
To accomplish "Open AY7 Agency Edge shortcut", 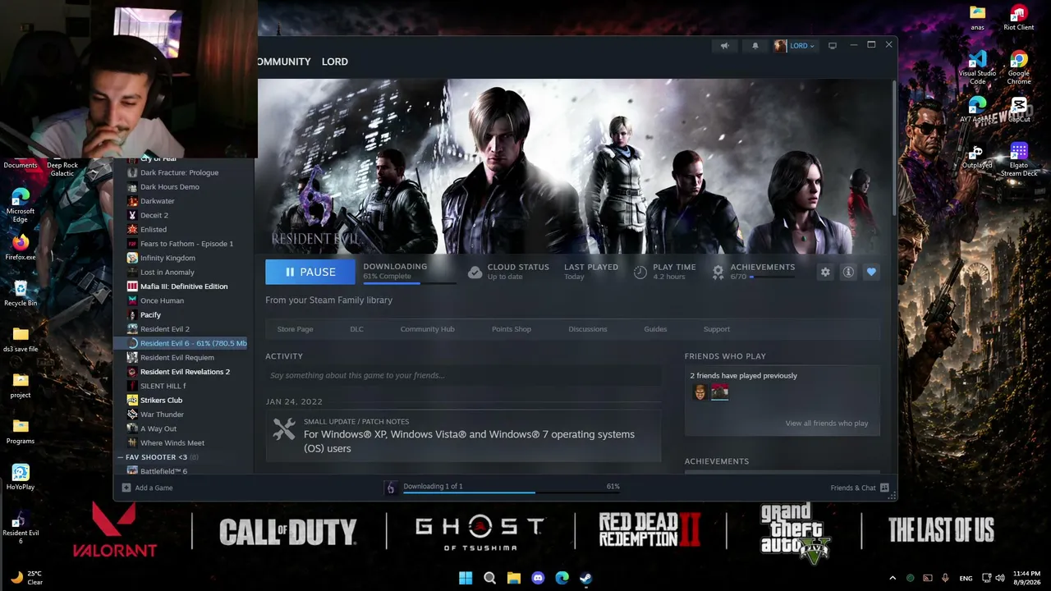I will click(977, 110).
